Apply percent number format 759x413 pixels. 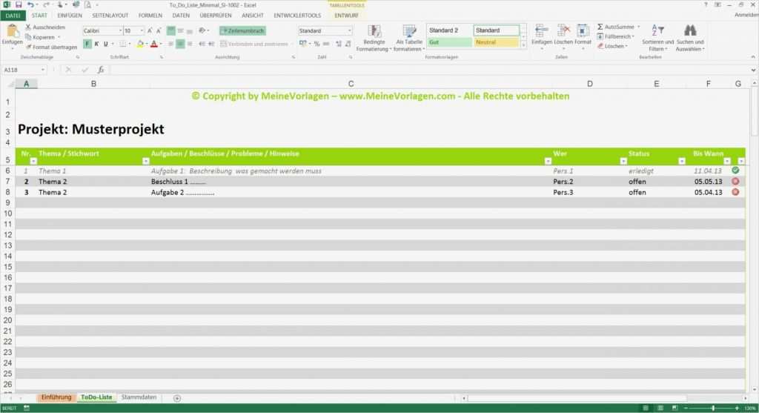pyautogui.click(x=316, y=44)
